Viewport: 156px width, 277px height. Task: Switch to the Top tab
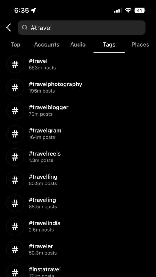coord(15,45)
